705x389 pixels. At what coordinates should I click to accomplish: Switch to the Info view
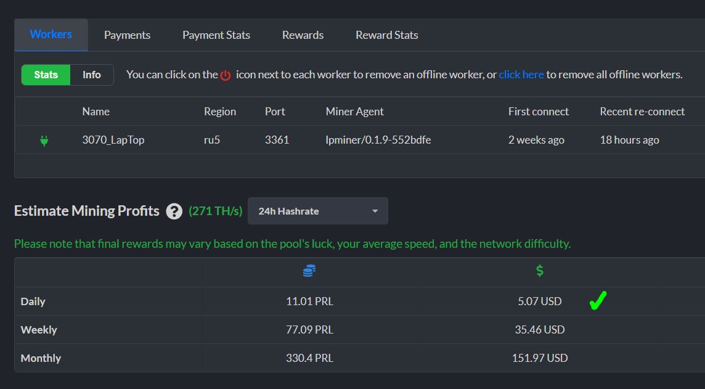[x=92, y=75]
